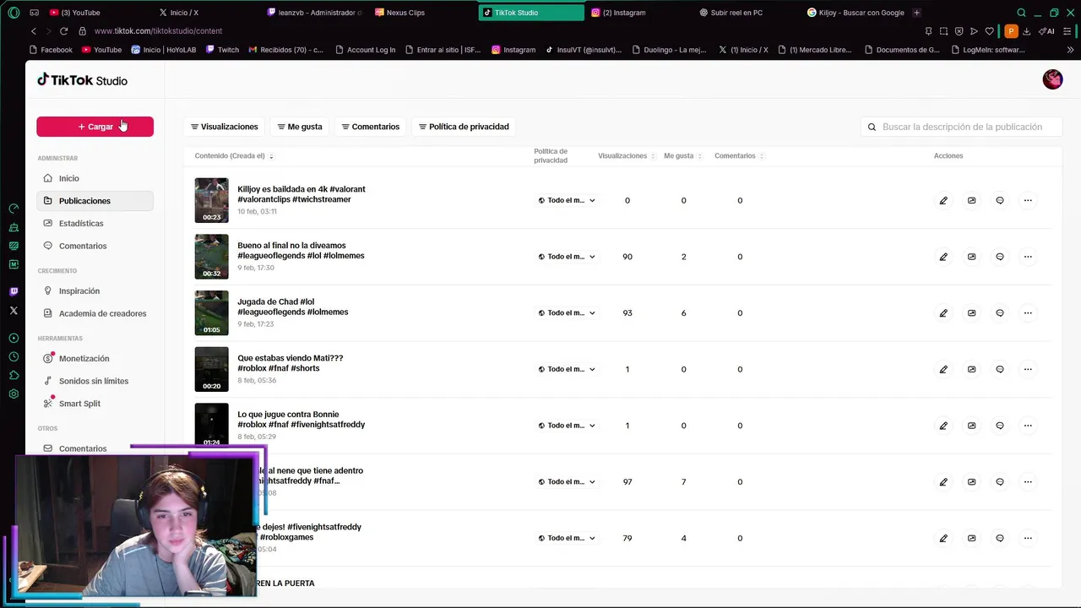
Task: Reload the page with browser refresh
Action: (63, 31)
